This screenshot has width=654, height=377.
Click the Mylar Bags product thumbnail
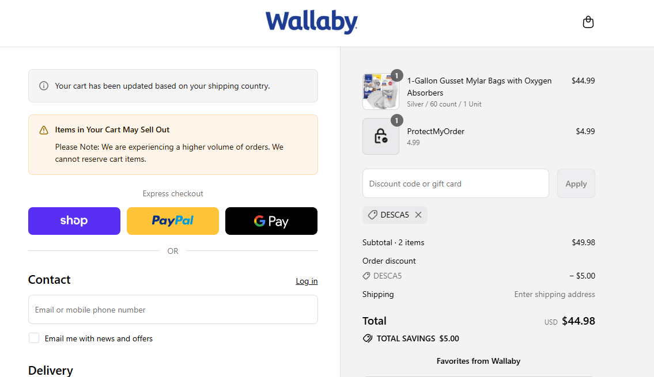click(x=380, y=92)
